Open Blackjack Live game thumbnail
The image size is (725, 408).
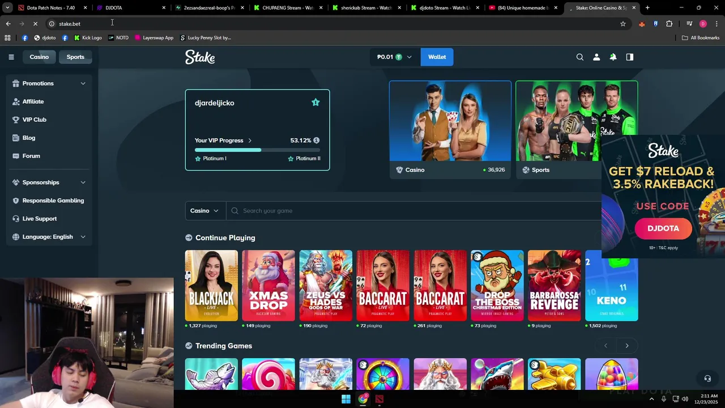pos(211,286)
